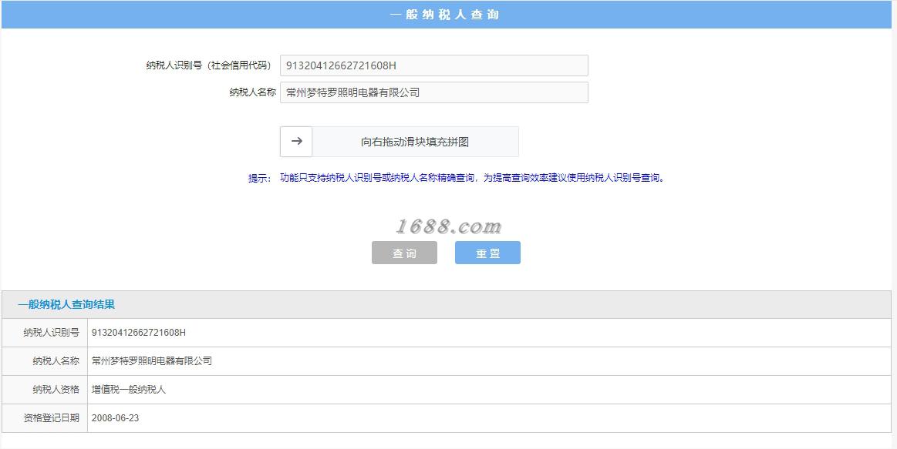Select registration date 2008-06-23

pos(115,418)
